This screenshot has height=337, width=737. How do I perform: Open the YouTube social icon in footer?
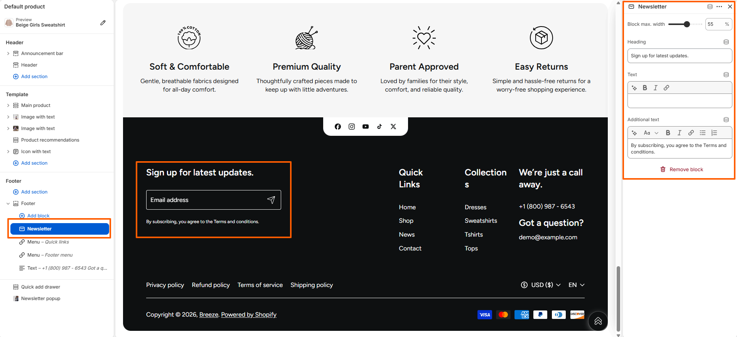(x=366, y=127)
